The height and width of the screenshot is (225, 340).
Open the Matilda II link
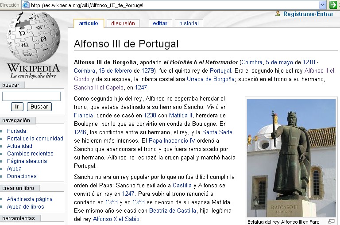(x=181, y=116)
